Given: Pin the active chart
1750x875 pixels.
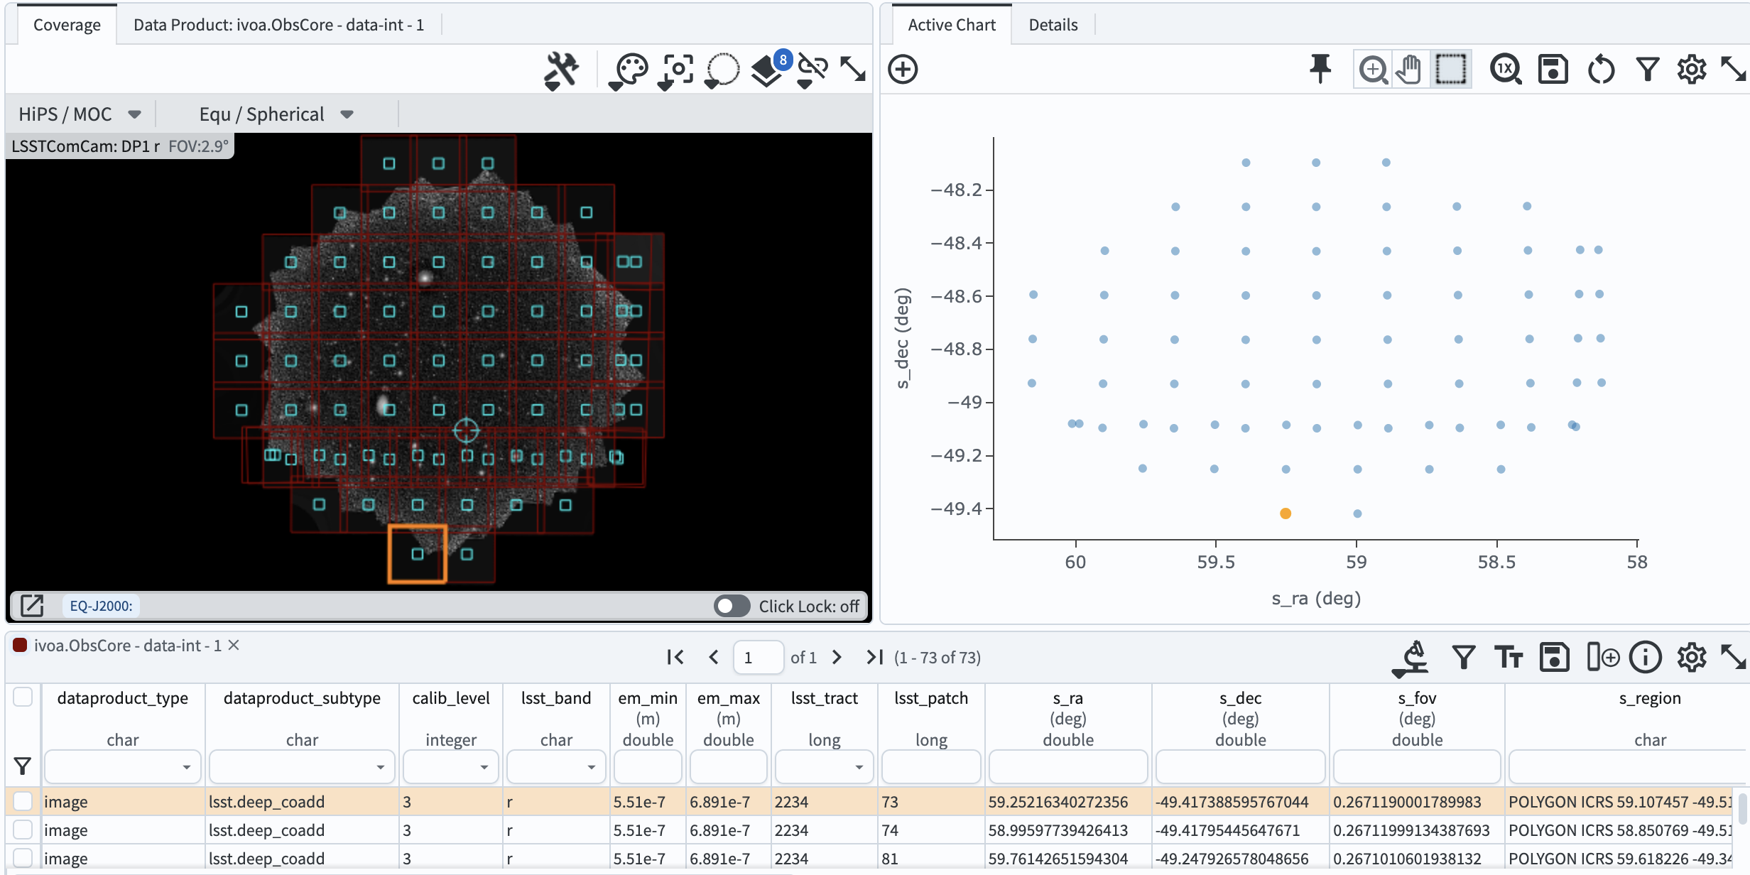Looking at the screenshot, I should click(x=1320, y=70).
